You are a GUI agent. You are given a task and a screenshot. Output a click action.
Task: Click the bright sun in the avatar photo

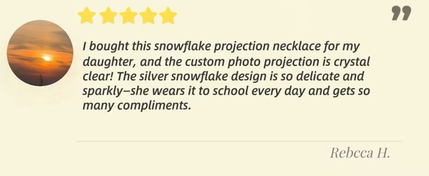pos(46,58)
